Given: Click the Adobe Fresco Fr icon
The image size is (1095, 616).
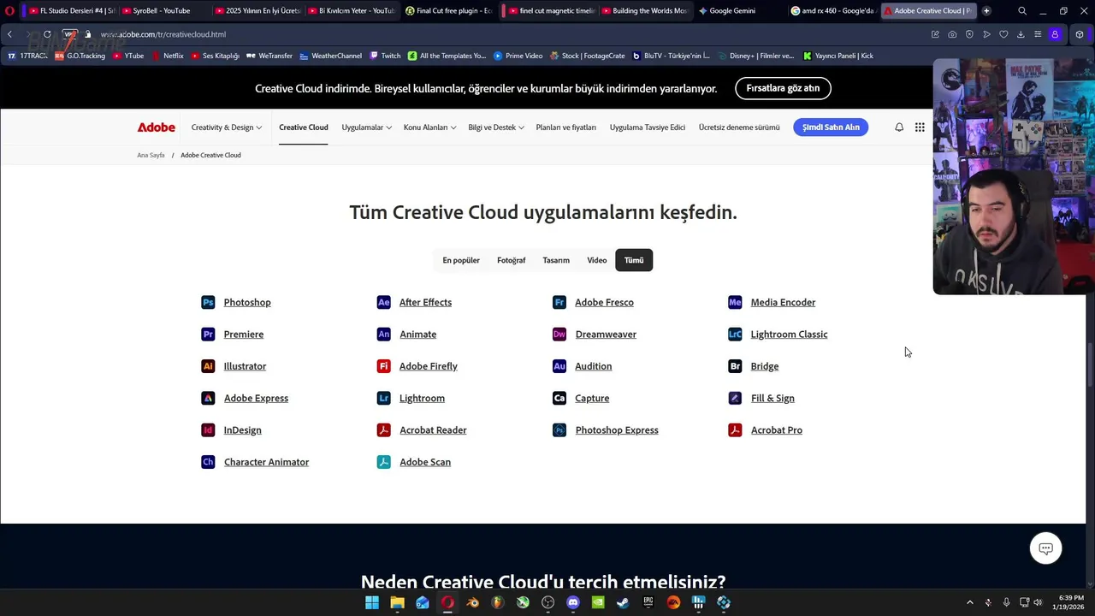Looking at the screenshot, I should [559, 302].
